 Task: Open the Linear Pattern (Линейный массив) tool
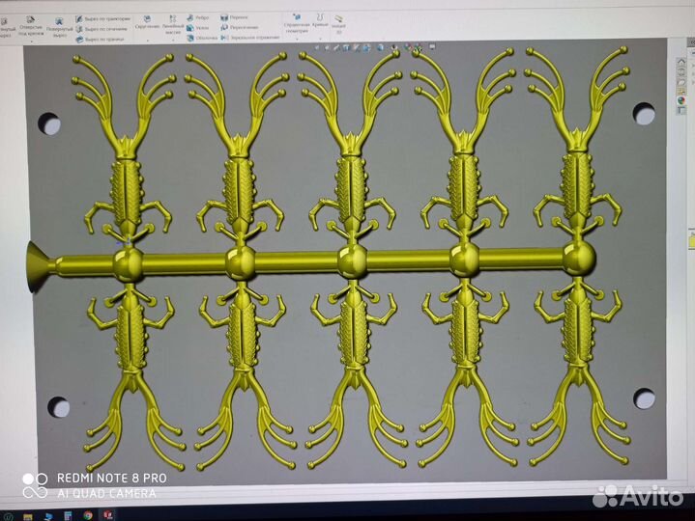tap(172, 19)
